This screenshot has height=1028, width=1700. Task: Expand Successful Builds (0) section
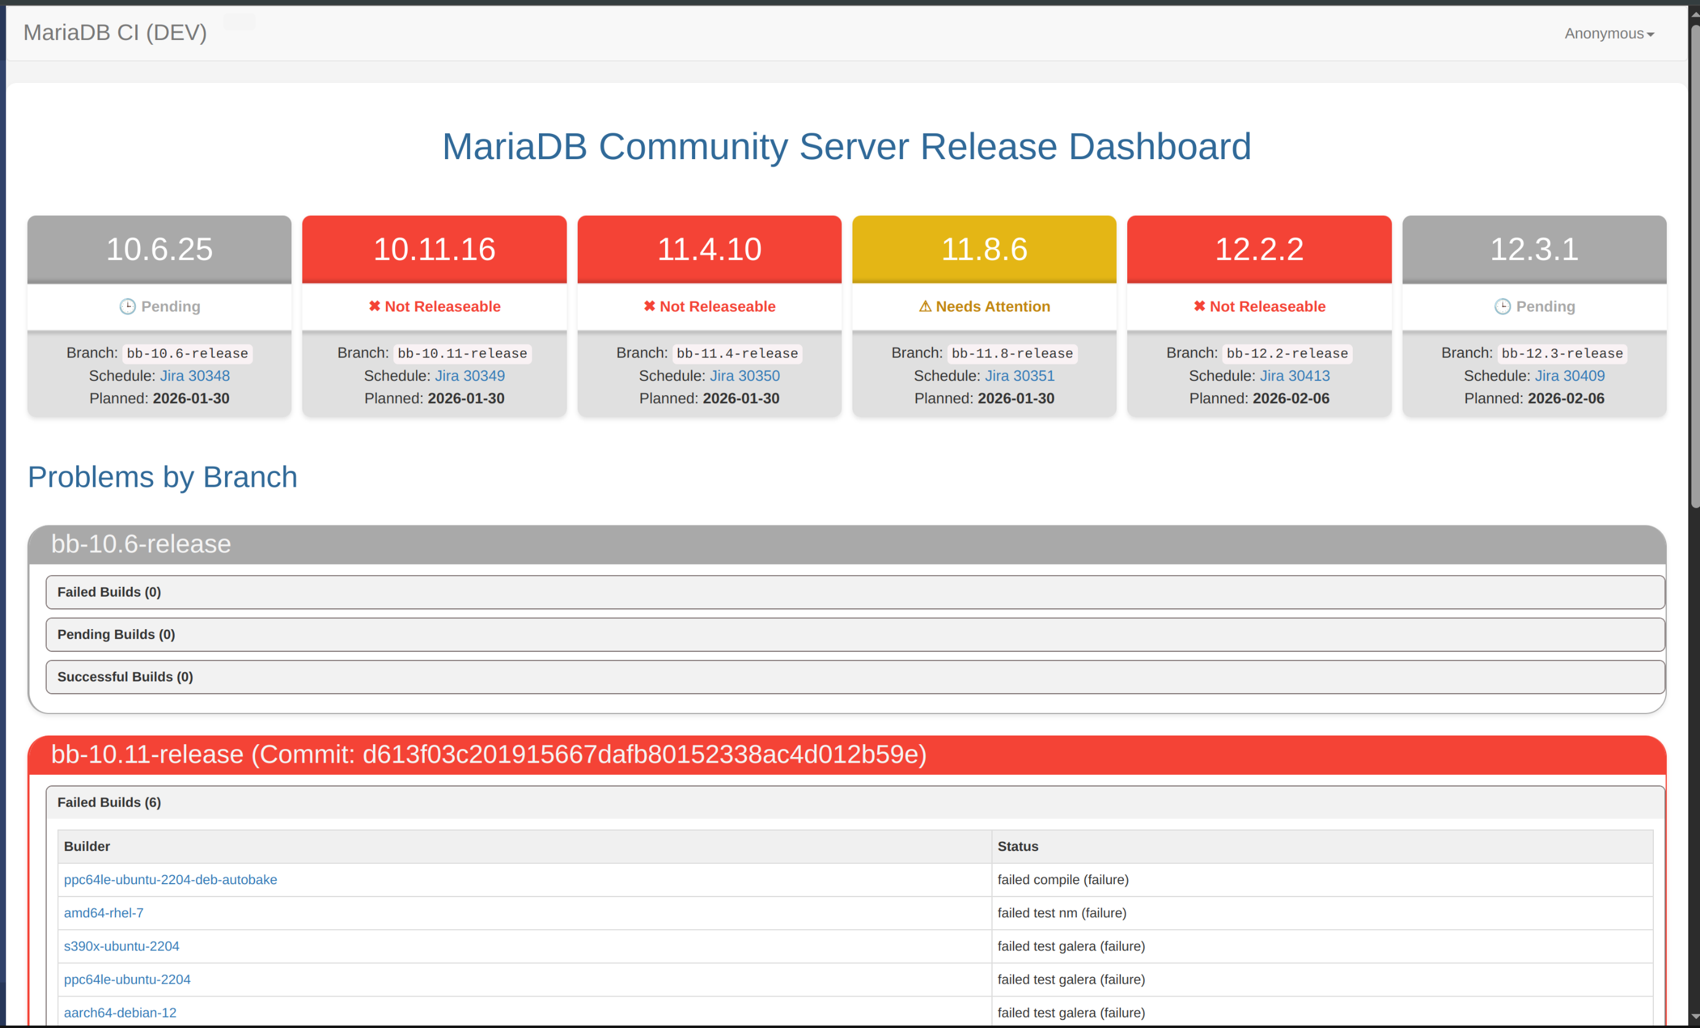coord(125,677)
